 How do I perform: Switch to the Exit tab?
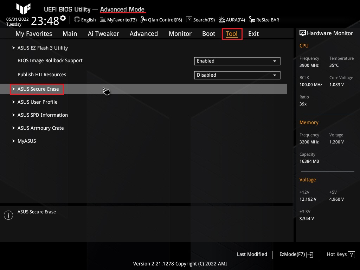253,34
